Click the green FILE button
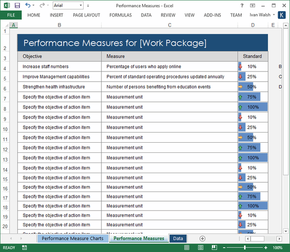Viewport: 290px width, 252px height. tap(11, 15)
